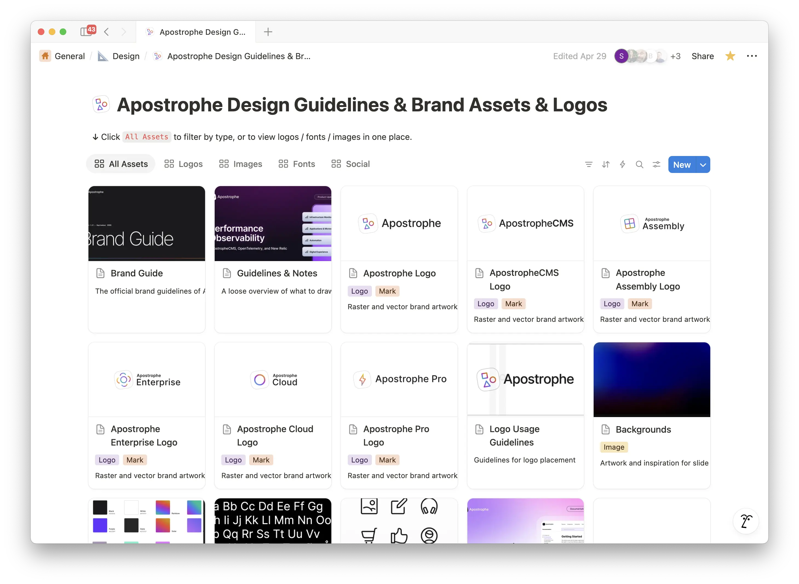Image resolution: width=799 pixels, height=584 pixels.
Task: Expand the dropdown arrow beside New
Action: point(703,165)
